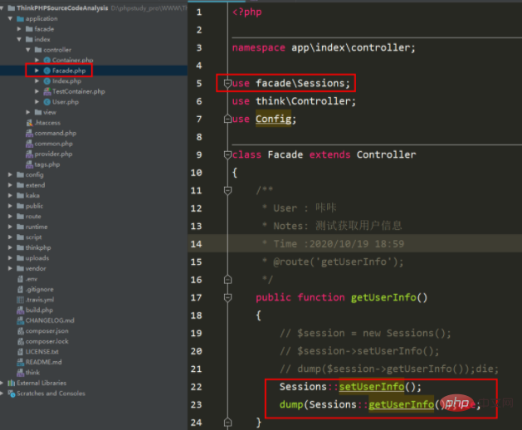This screenshot has height=430, width=522.
Task: Click fold end marker at line 7
Action: pyautogui.click(x=227, y=119)
